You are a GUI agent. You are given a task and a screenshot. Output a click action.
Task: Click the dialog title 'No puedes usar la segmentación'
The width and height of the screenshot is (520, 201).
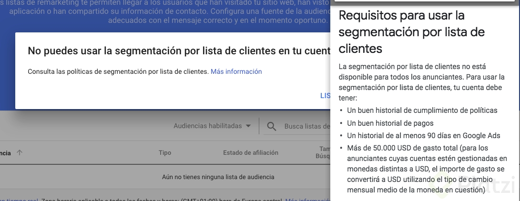[x=179, y=50]
